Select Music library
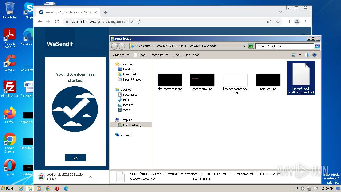Image resolution: width=341 pixels, height=192 pixels. pos(127,100)
